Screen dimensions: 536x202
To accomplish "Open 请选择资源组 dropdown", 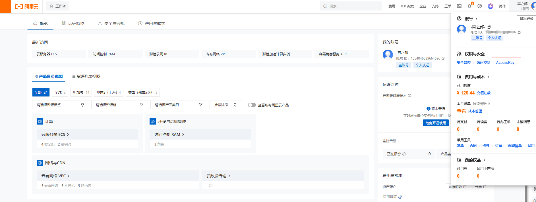I will click(120, 105).
